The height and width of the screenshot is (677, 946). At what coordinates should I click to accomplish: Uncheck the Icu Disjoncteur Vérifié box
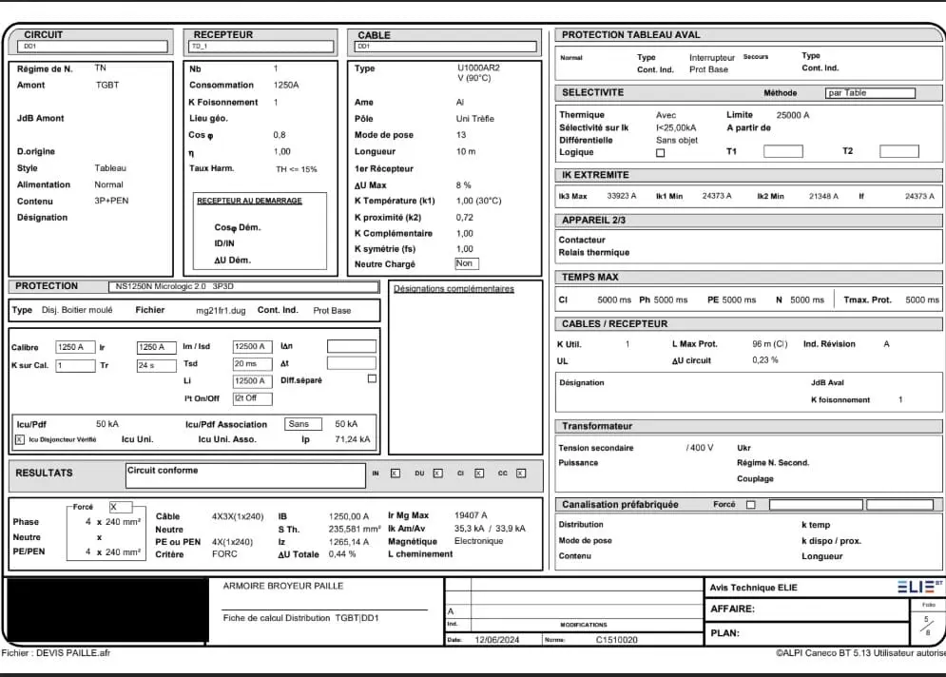click(x=20, y=440)
